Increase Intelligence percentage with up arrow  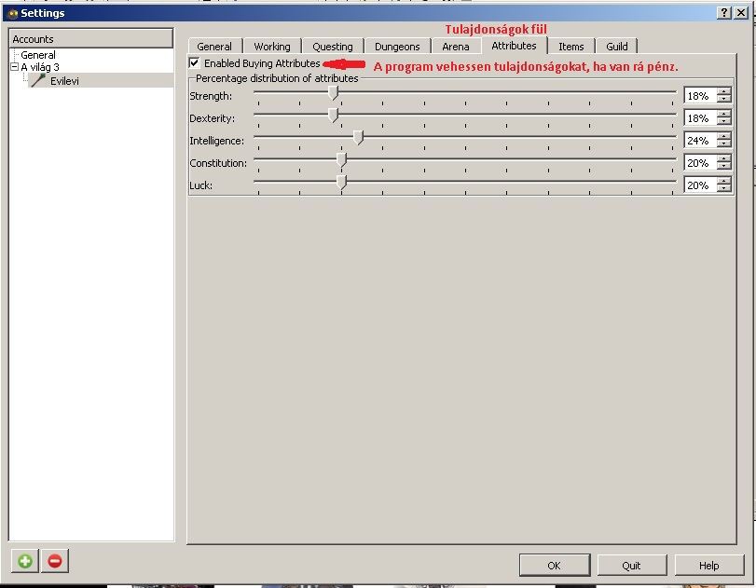pyautogui.click(x=724, y=137)
